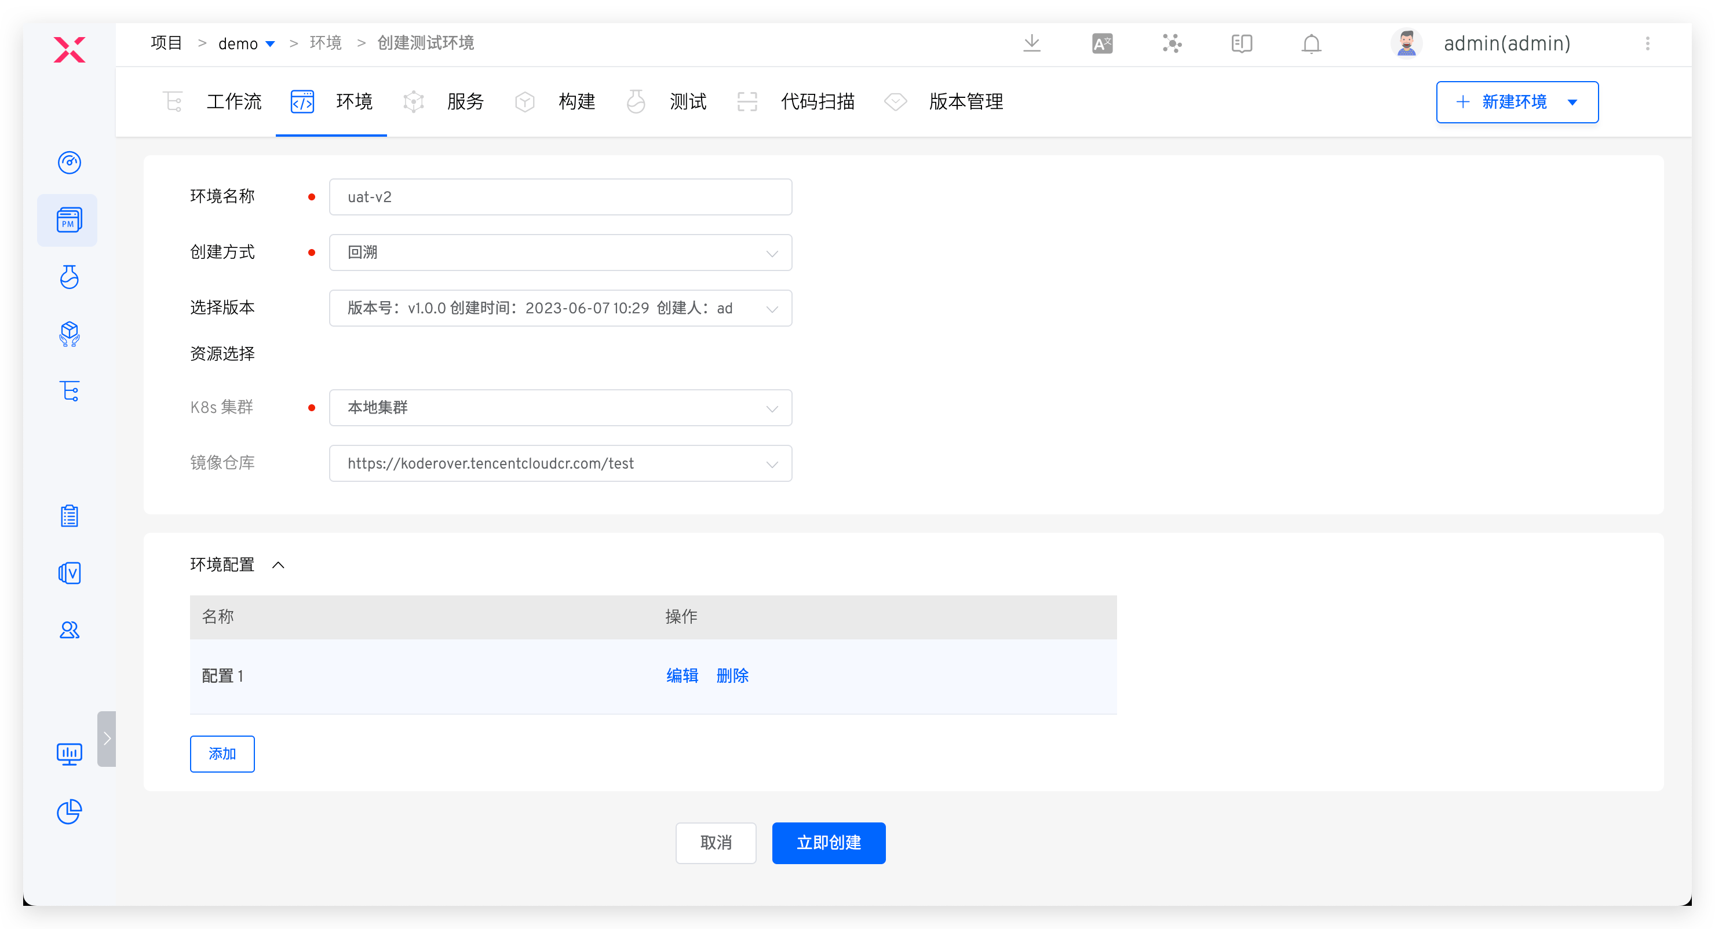Expand the sidebar with arrow handle
This screenshot has height=929, width=1715.
[107, 738]
